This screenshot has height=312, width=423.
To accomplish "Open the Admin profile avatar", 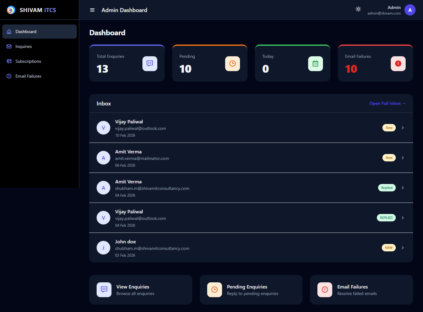I will [410, 10].
